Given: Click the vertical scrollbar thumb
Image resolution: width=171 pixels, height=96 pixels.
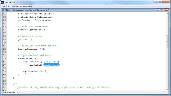Looking at the screenshot, I should click(167, 42).
